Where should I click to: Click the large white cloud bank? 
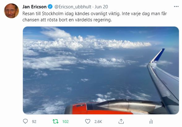tap(87, 44)
